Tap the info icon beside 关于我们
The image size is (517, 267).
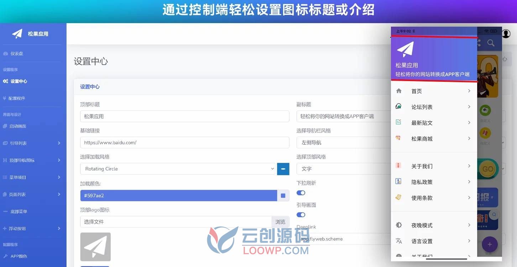tap(398, 166)
